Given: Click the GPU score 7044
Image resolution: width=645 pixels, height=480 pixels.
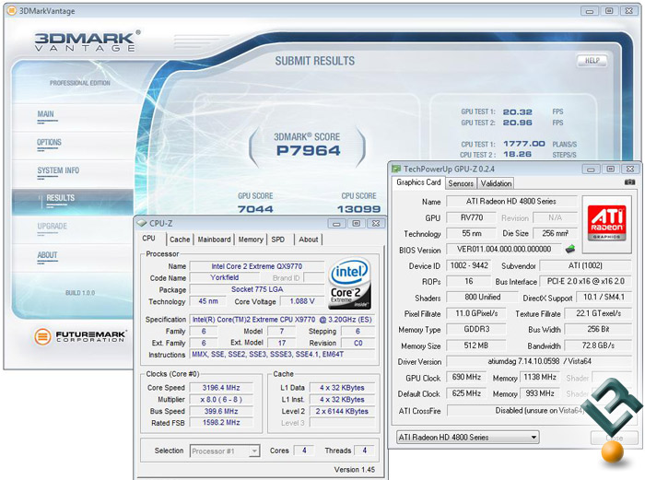Looking at the screenshot, I should pyautogui.click(x=255, y=209).
